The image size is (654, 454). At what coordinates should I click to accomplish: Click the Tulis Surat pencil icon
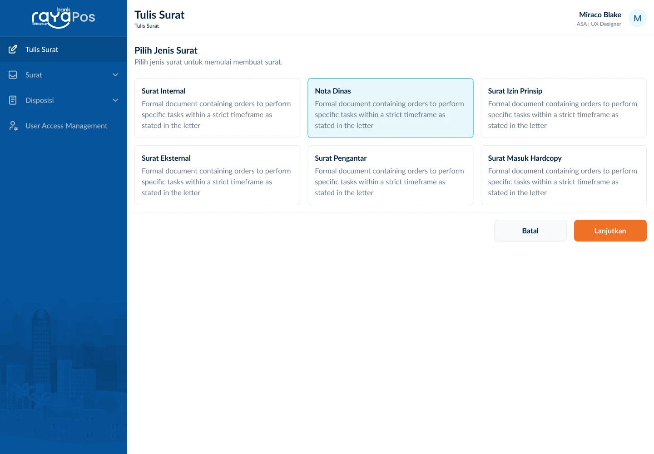point(13,49)
